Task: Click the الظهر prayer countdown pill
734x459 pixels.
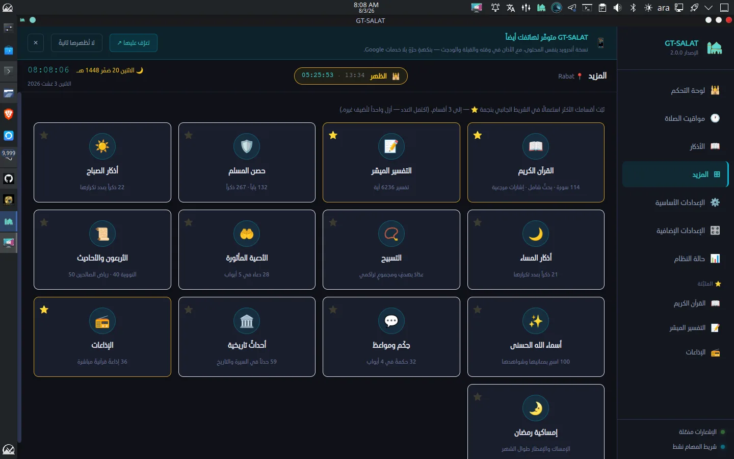Action: click(351, 76)
